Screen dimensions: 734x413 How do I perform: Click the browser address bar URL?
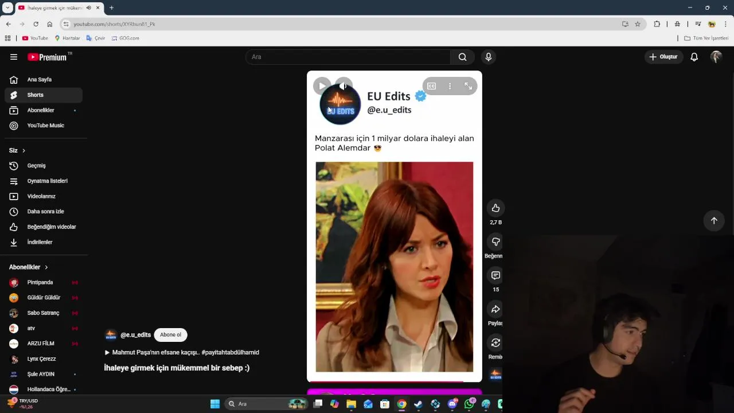(x=114, y=24)
